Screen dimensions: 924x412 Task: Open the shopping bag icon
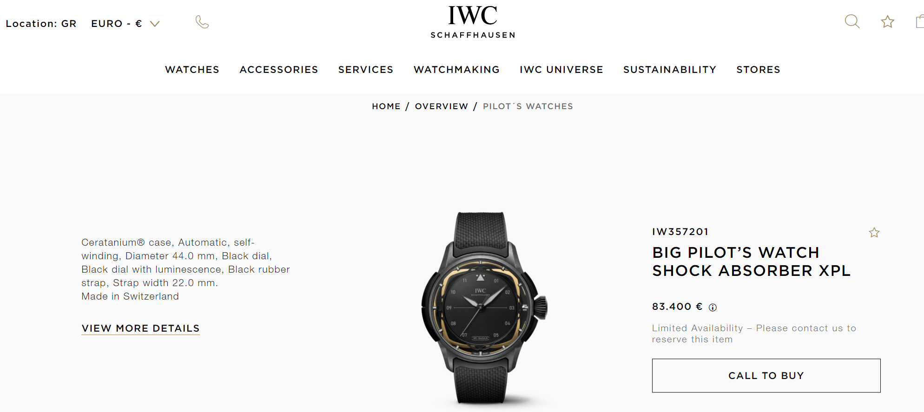(x=920, y=22)
